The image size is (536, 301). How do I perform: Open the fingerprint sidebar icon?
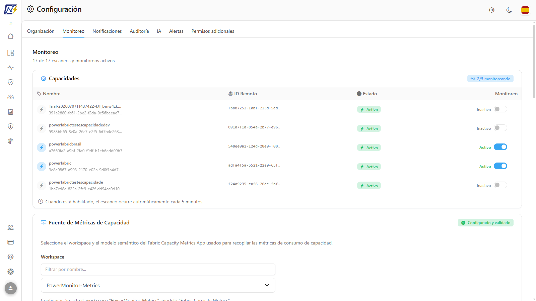click(x=11, y=141)
